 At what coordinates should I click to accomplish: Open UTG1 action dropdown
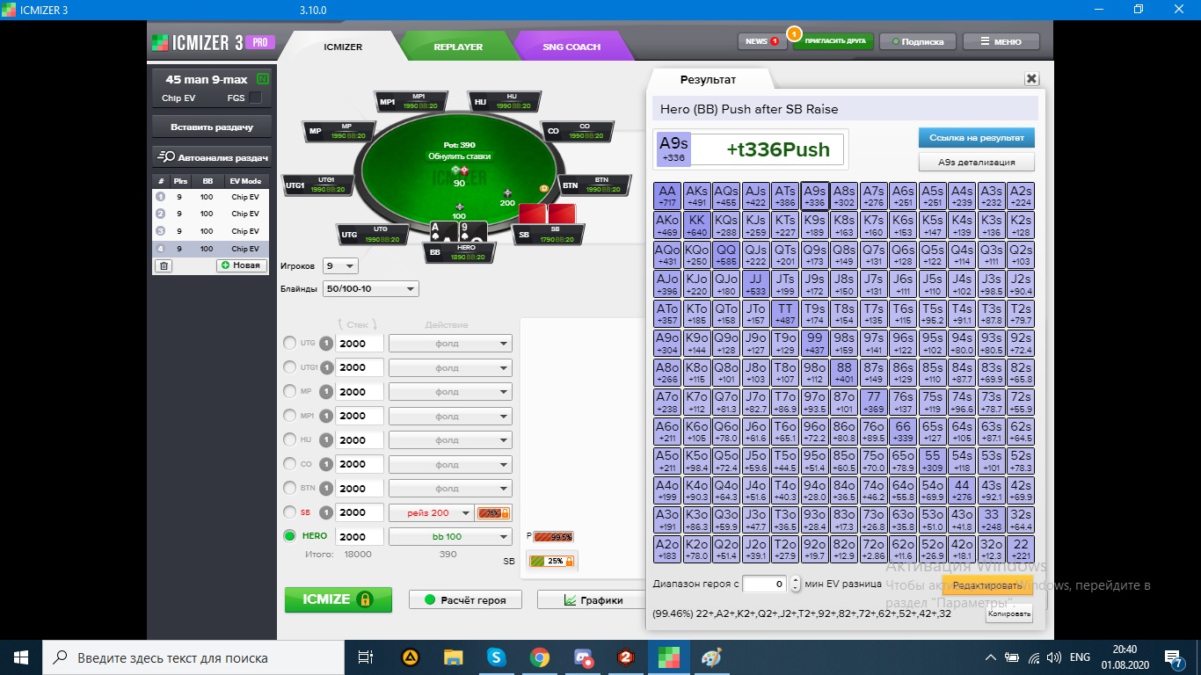point(450,367)
